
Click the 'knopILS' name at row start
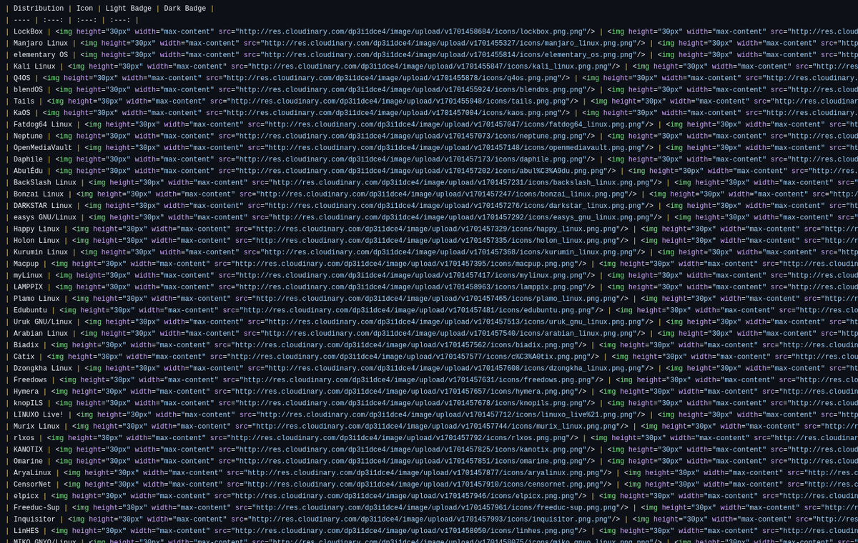pyautogui.click(x=28, y=403)
